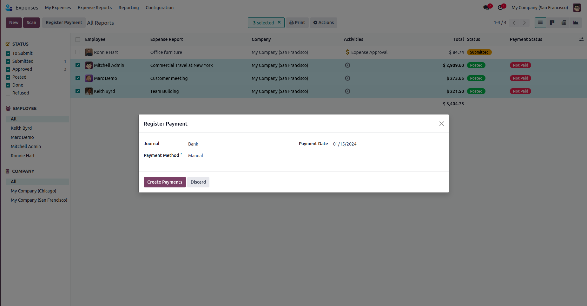Image resolution: width=587 pixels, height=306 pixels.
Task: Uncheck the Mitchell Admin row checkbox
Action: click(x=78, y=65)
